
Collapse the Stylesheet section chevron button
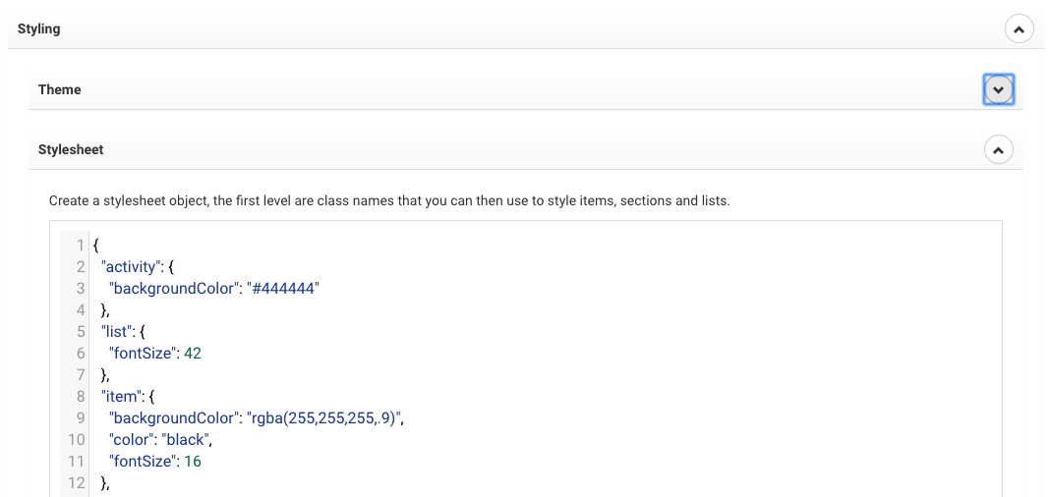tap(998, 150)
